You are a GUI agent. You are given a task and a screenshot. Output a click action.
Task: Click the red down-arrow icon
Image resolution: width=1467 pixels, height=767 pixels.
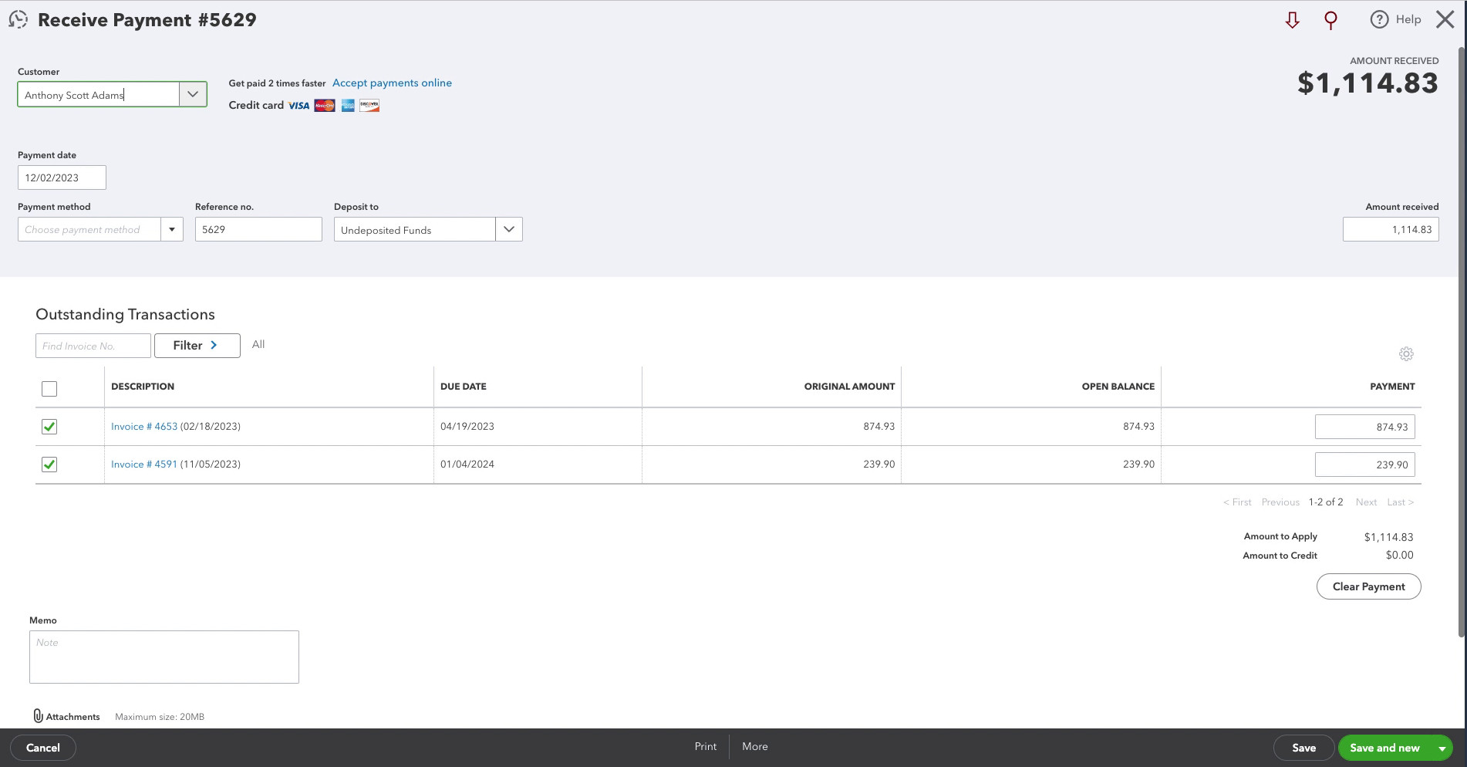click(x=1292, y=20)
